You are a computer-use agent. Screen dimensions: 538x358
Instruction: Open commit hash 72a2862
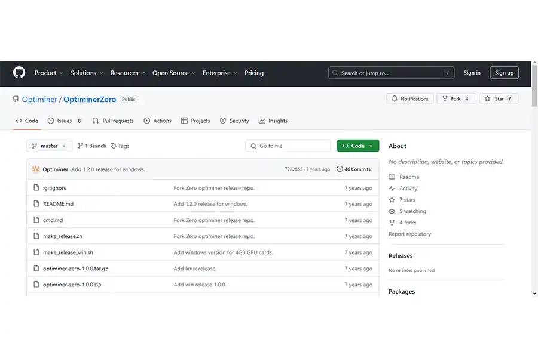294,169
